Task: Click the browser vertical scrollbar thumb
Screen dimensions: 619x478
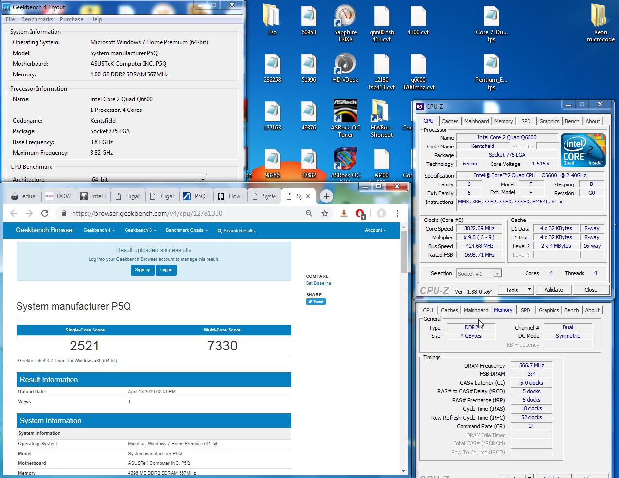Action: 403,251
